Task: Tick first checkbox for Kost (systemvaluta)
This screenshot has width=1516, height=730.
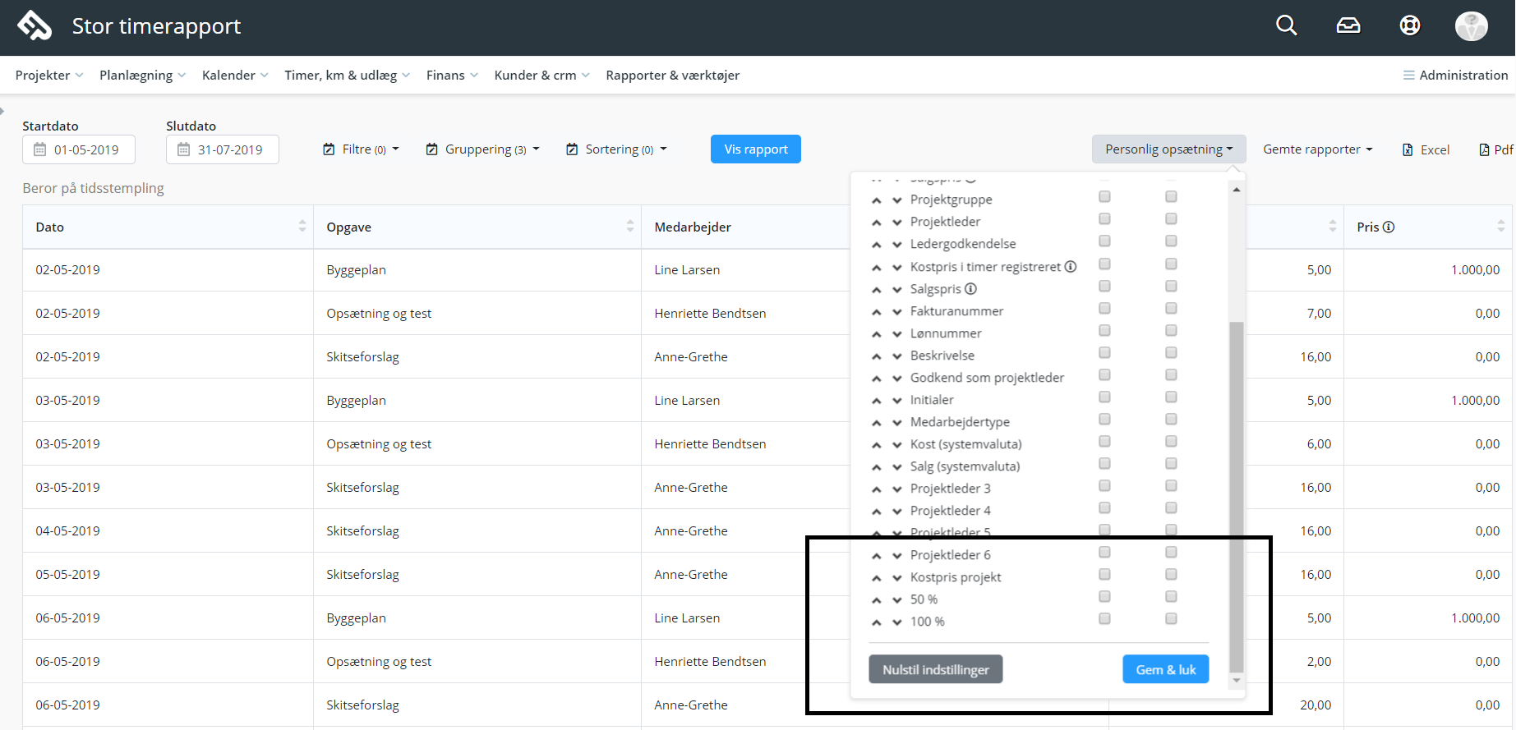Action: pyautogui.click(x=1104, y=442)
